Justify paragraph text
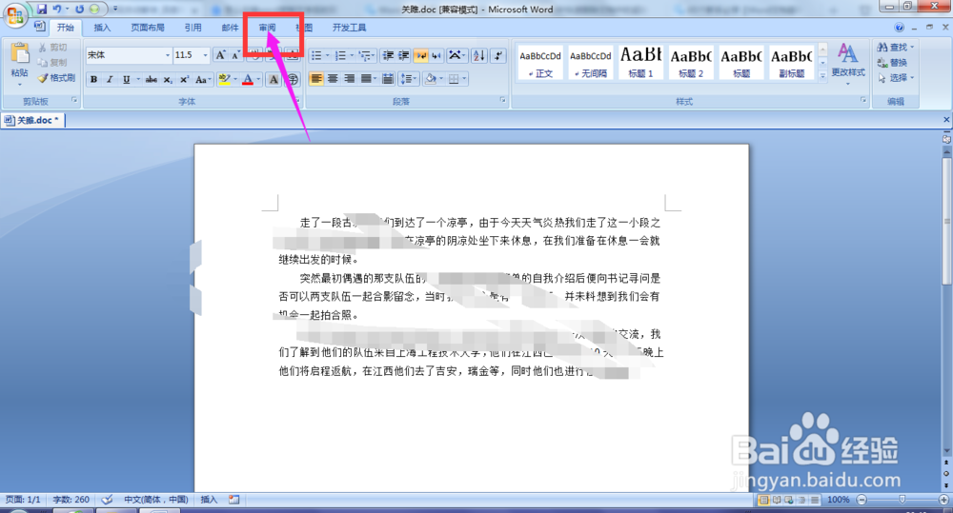This screenshot has height=513, width=953. pyautogui.click(x=365, y=78)
